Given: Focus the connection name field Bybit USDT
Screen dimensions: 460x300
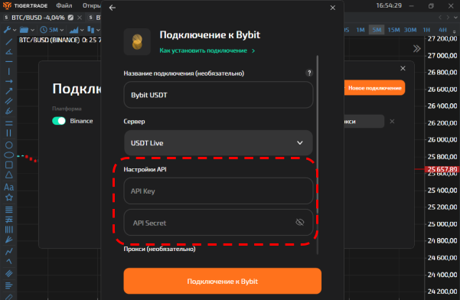Looking at the screenshot, I should pos(218,95).
